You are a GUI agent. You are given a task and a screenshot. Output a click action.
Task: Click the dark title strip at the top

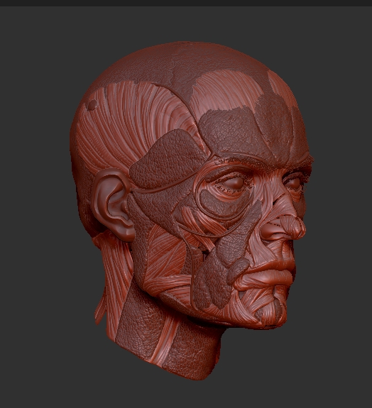(186, 3)
